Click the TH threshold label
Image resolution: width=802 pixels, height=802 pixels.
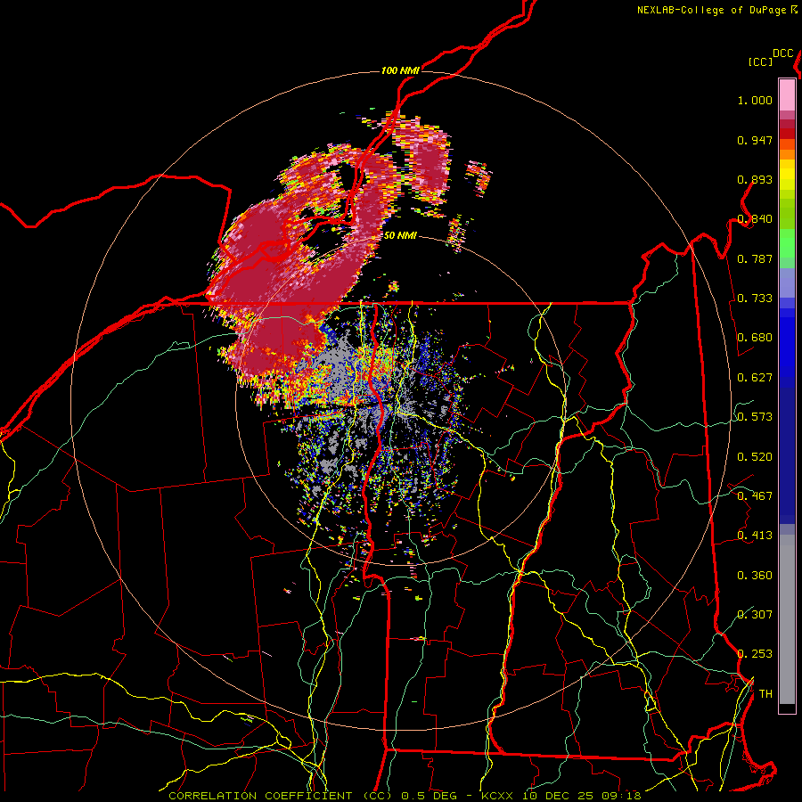point(765,694)
